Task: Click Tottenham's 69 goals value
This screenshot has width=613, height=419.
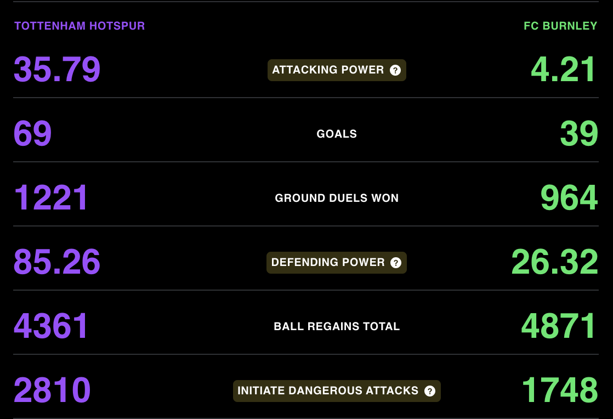Action: coord(32,134)
